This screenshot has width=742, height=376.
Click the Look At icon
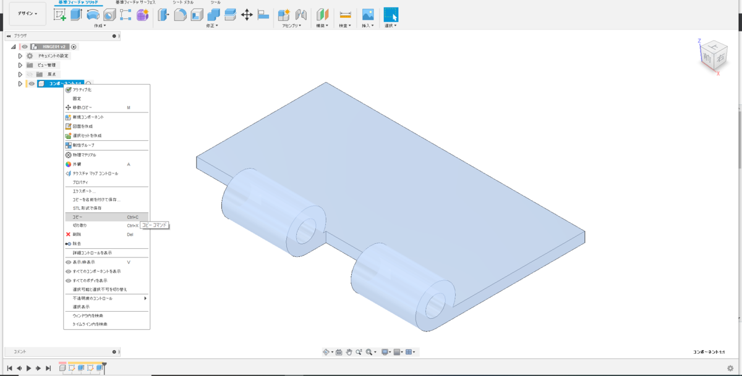pos(339,352)
